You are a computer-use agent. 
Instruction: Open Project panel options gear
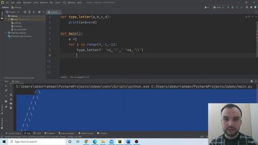(39, 12)
